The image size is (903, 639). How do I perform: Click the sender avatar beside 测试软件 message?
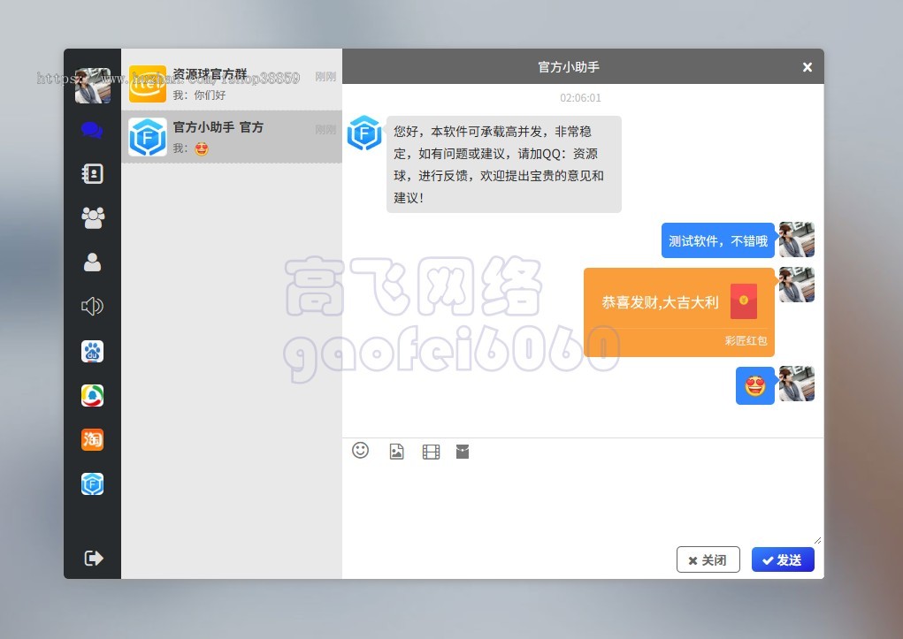(797, 240)
